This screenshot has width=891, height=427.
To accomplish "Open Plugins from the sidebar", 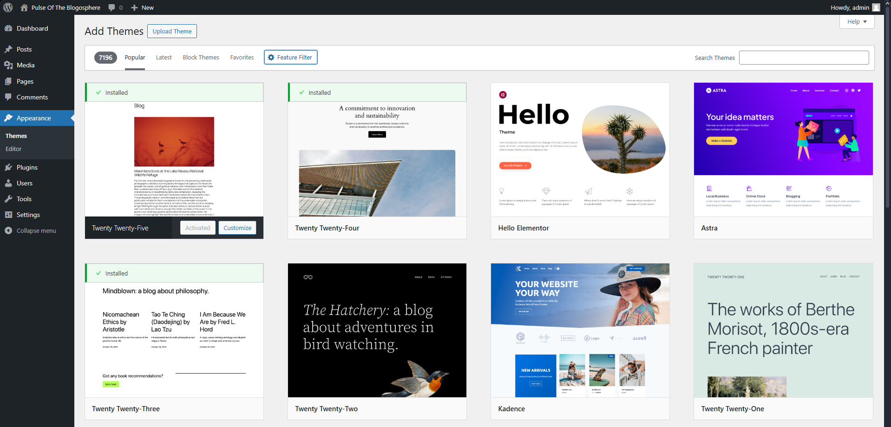I will 27,167.
